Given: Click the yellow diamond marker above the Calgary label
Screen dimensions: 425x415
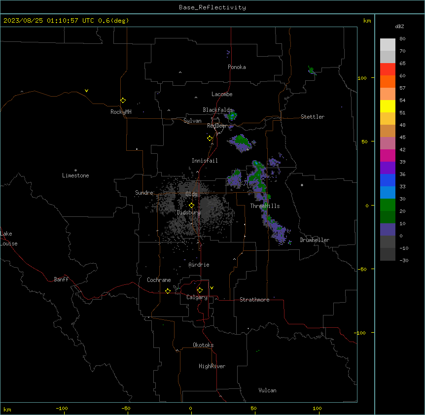Looking at the screenshot, I should 200,290.
